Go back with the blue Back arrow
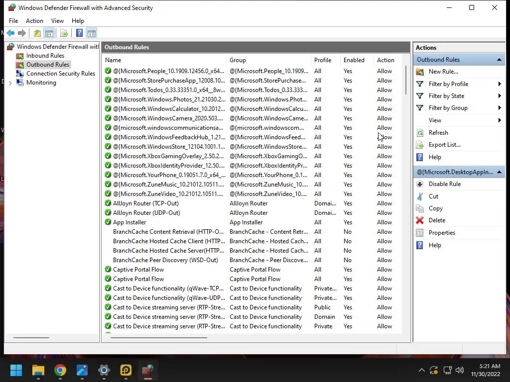510x382 pixels. (x=10, y=33)
